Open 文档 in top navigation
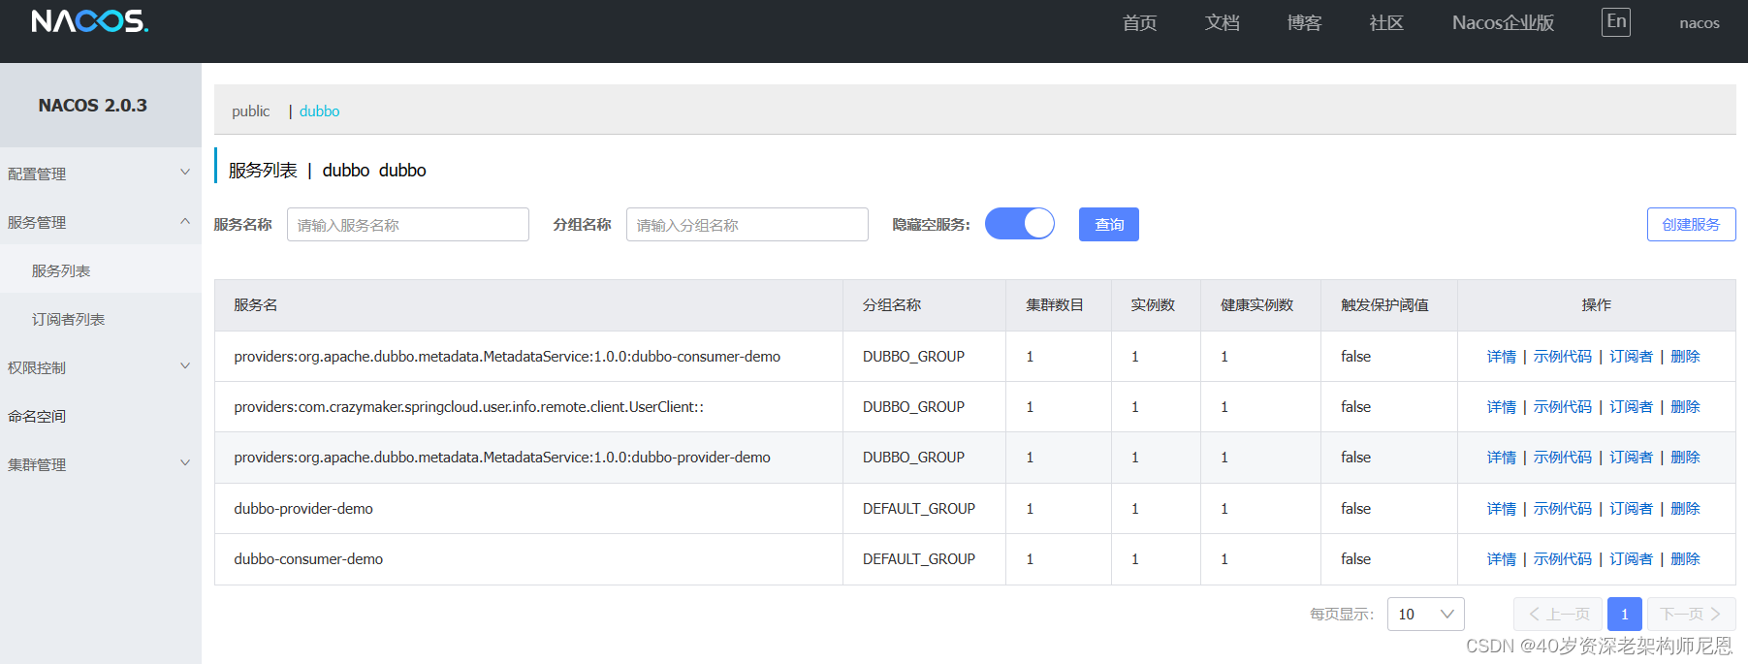 point(1222,22)
